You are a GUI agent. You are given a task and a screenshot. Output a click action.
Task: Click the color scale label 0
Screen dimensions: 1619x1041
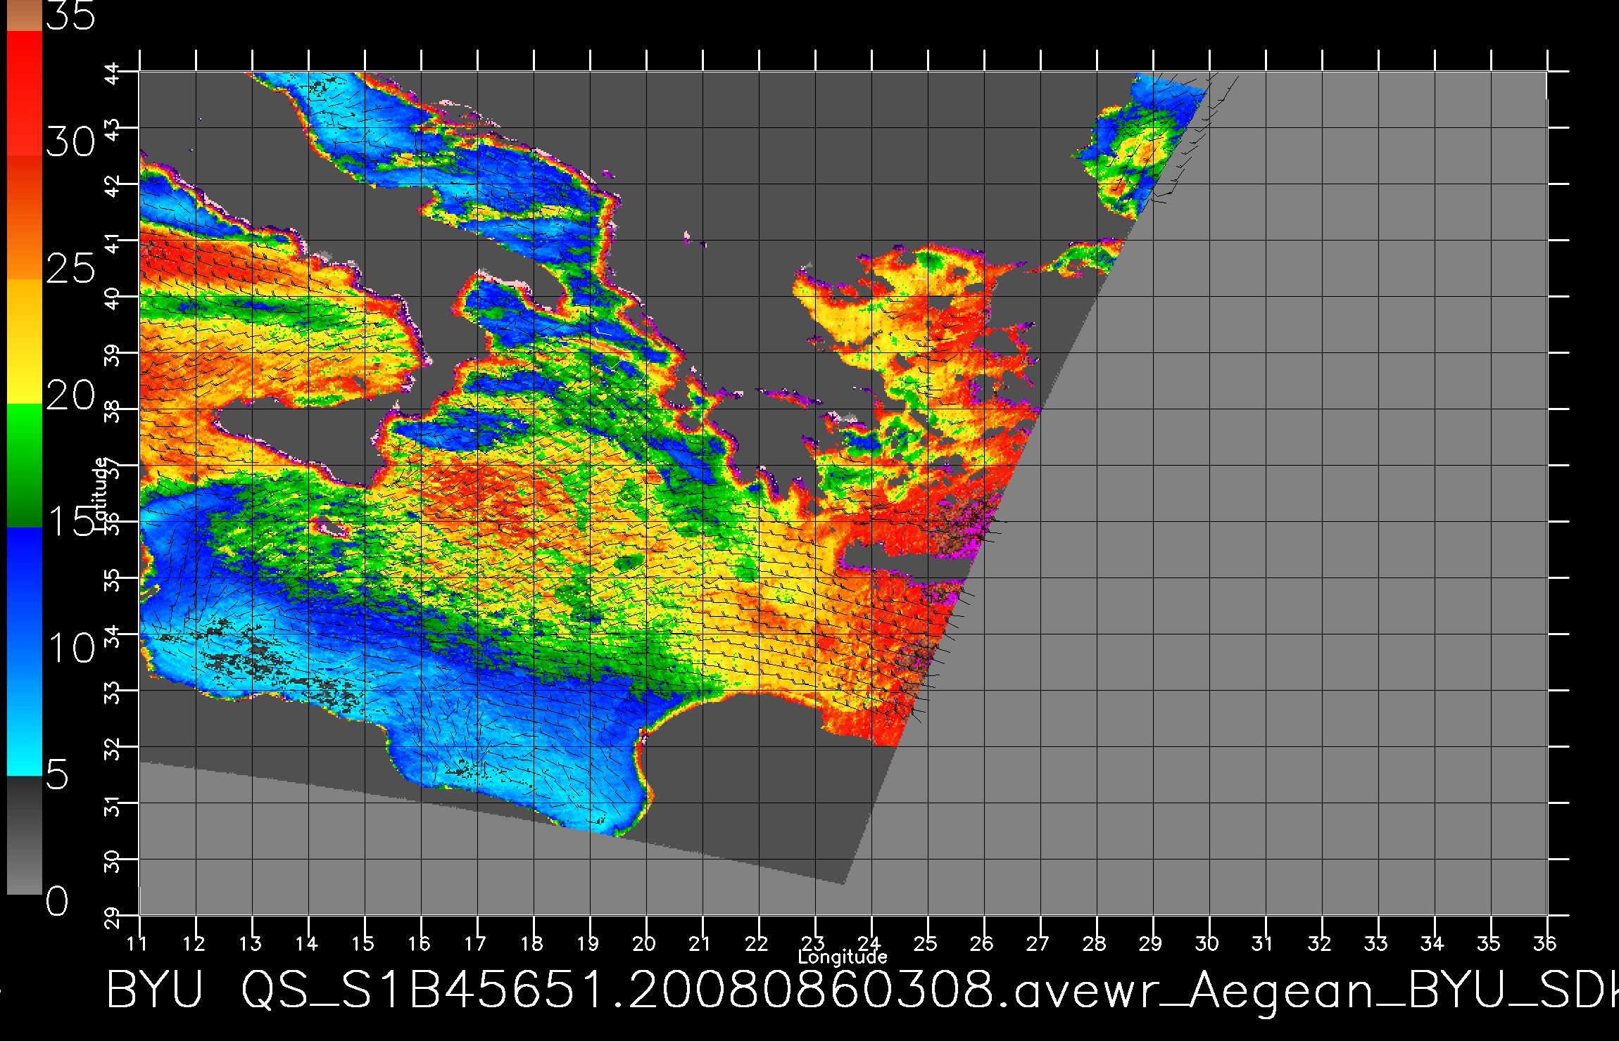(x=58, y=901)
